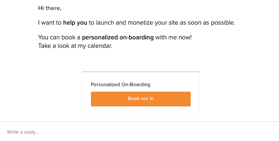Click the bold personalized on-boarding phrase

pyautogui.click(x=118, y=38)
